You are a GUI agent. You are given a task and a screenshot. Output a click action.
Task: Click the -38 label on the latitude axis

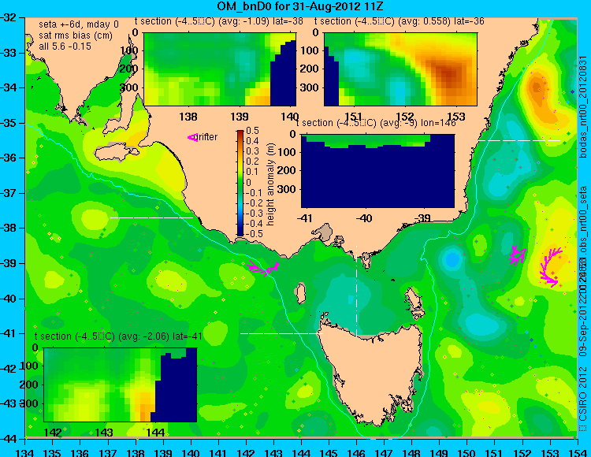(9, 228)
